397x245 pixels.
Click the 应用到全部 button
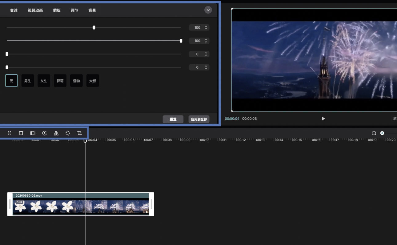199,119
